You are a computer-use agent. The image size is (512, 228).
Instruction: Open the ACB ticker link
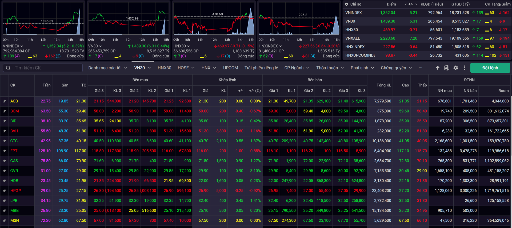(x=14, y=101)
